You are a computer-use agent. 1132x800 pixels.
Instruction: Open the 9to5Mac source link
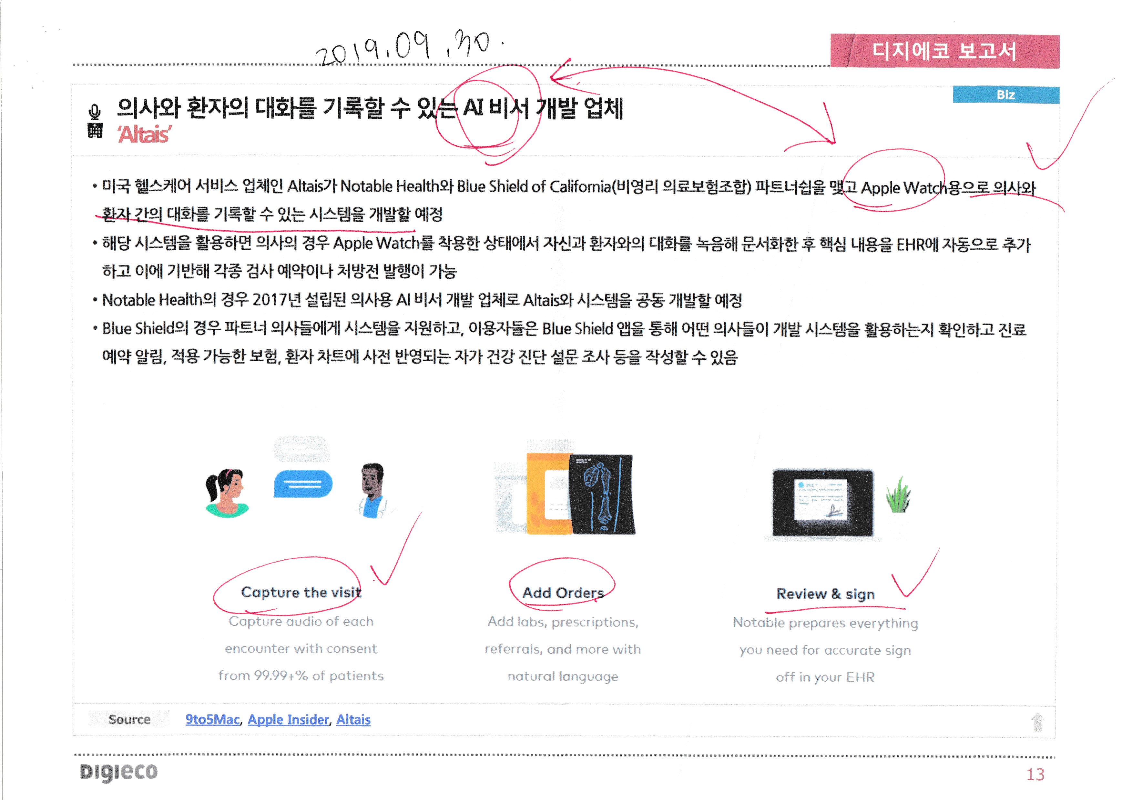212,720
